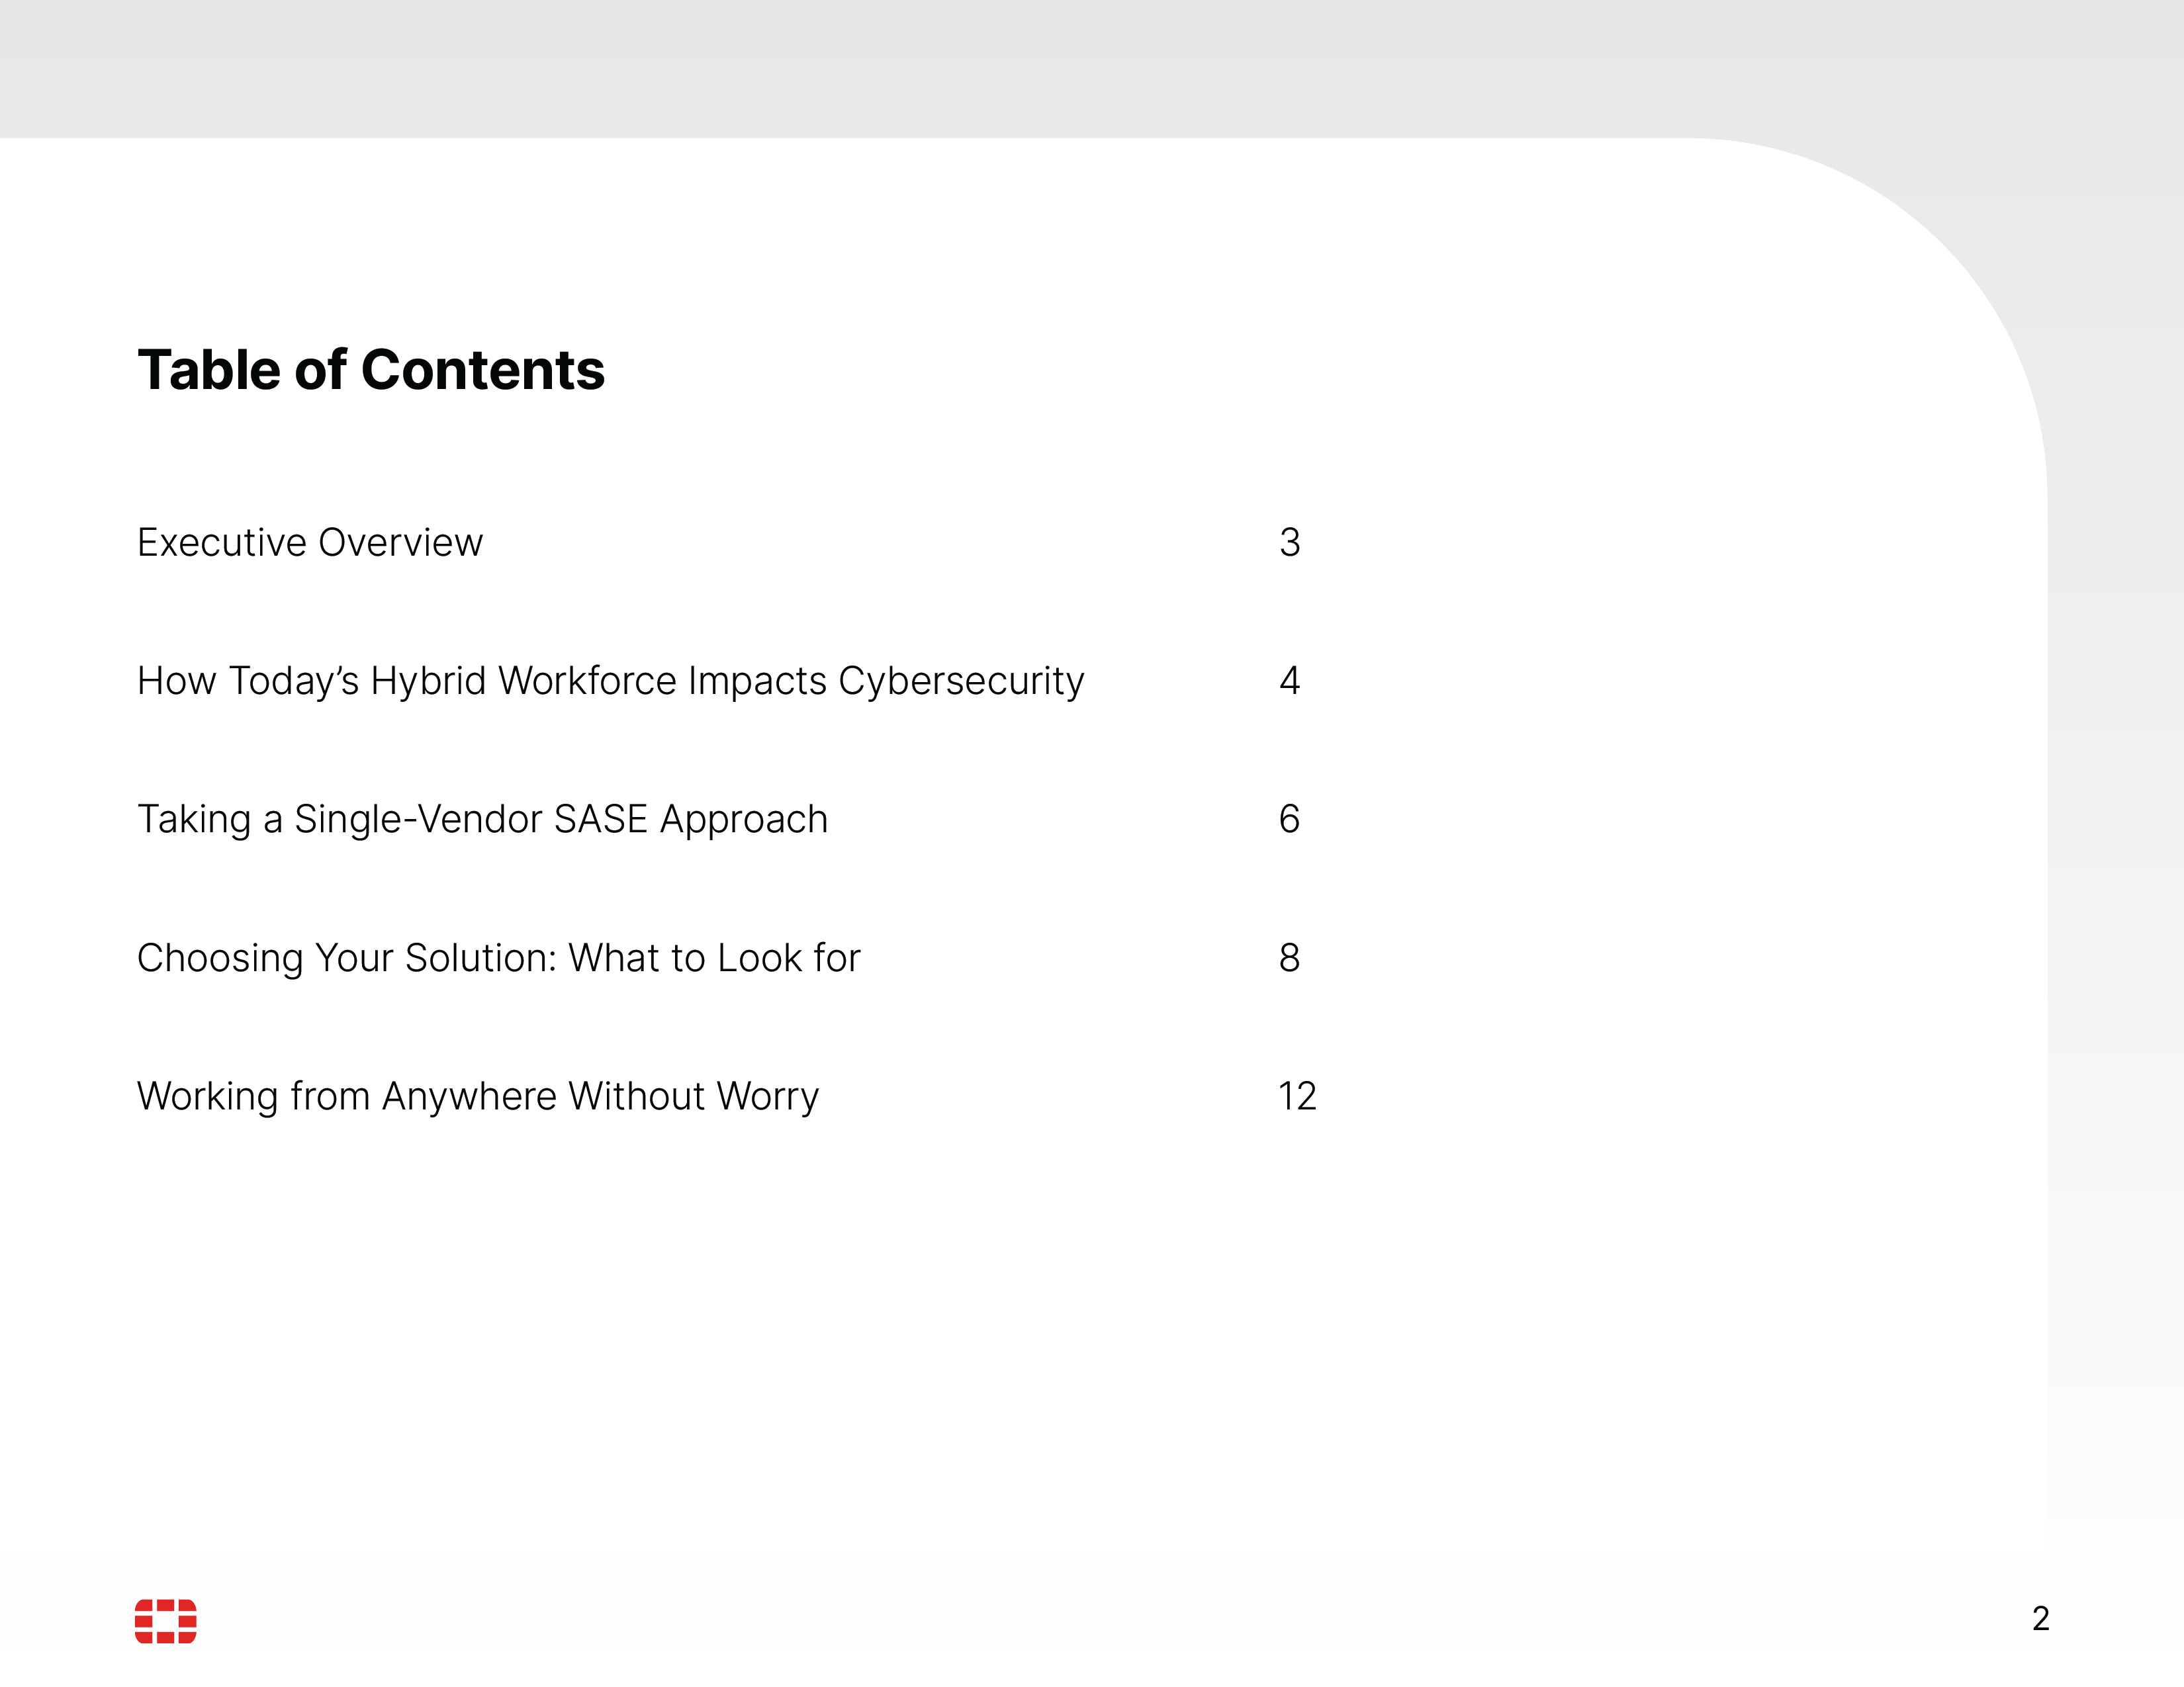Click the Table of Contents heading
Viewport: 2184px width, 1687px height.
(371, 370)
